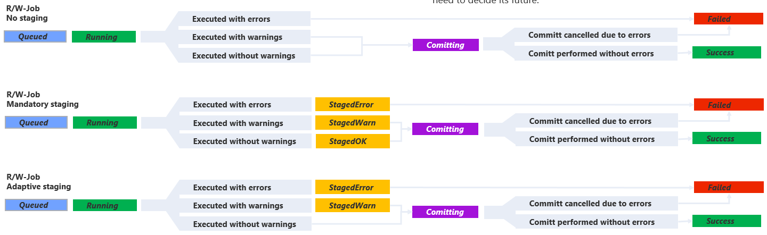Click StagedWarn in the Mandatory staging row
The image size is (767, 235).
pyautogui.click(x=352, y=123)
